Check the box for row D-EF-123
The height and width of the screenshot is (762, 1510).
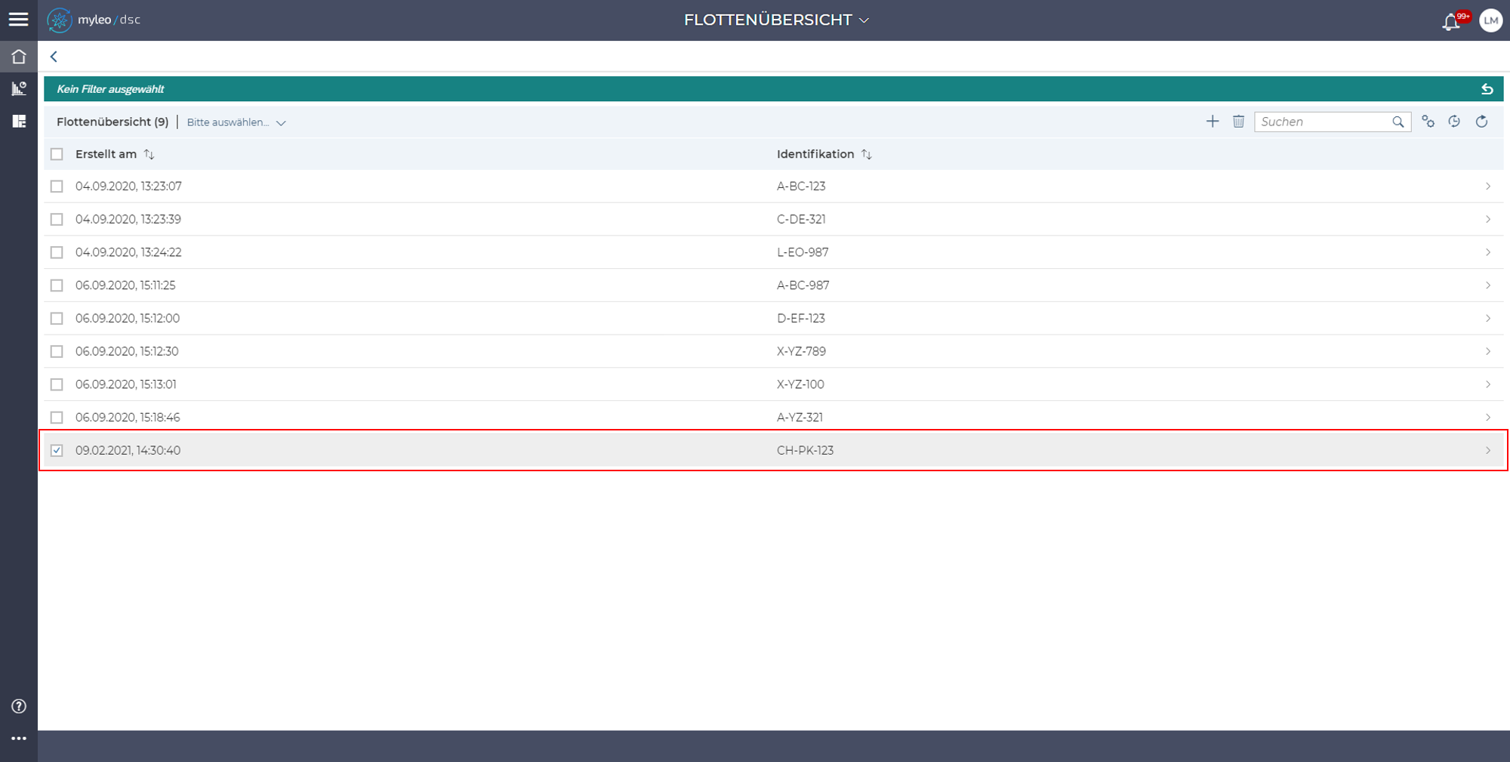click(x=57, y=319)
